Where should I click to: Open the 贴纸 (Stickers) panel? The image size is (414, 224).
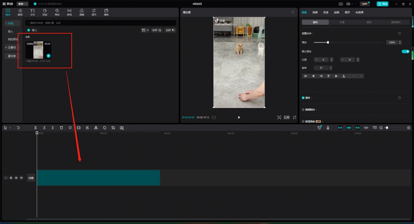(45, 12)
